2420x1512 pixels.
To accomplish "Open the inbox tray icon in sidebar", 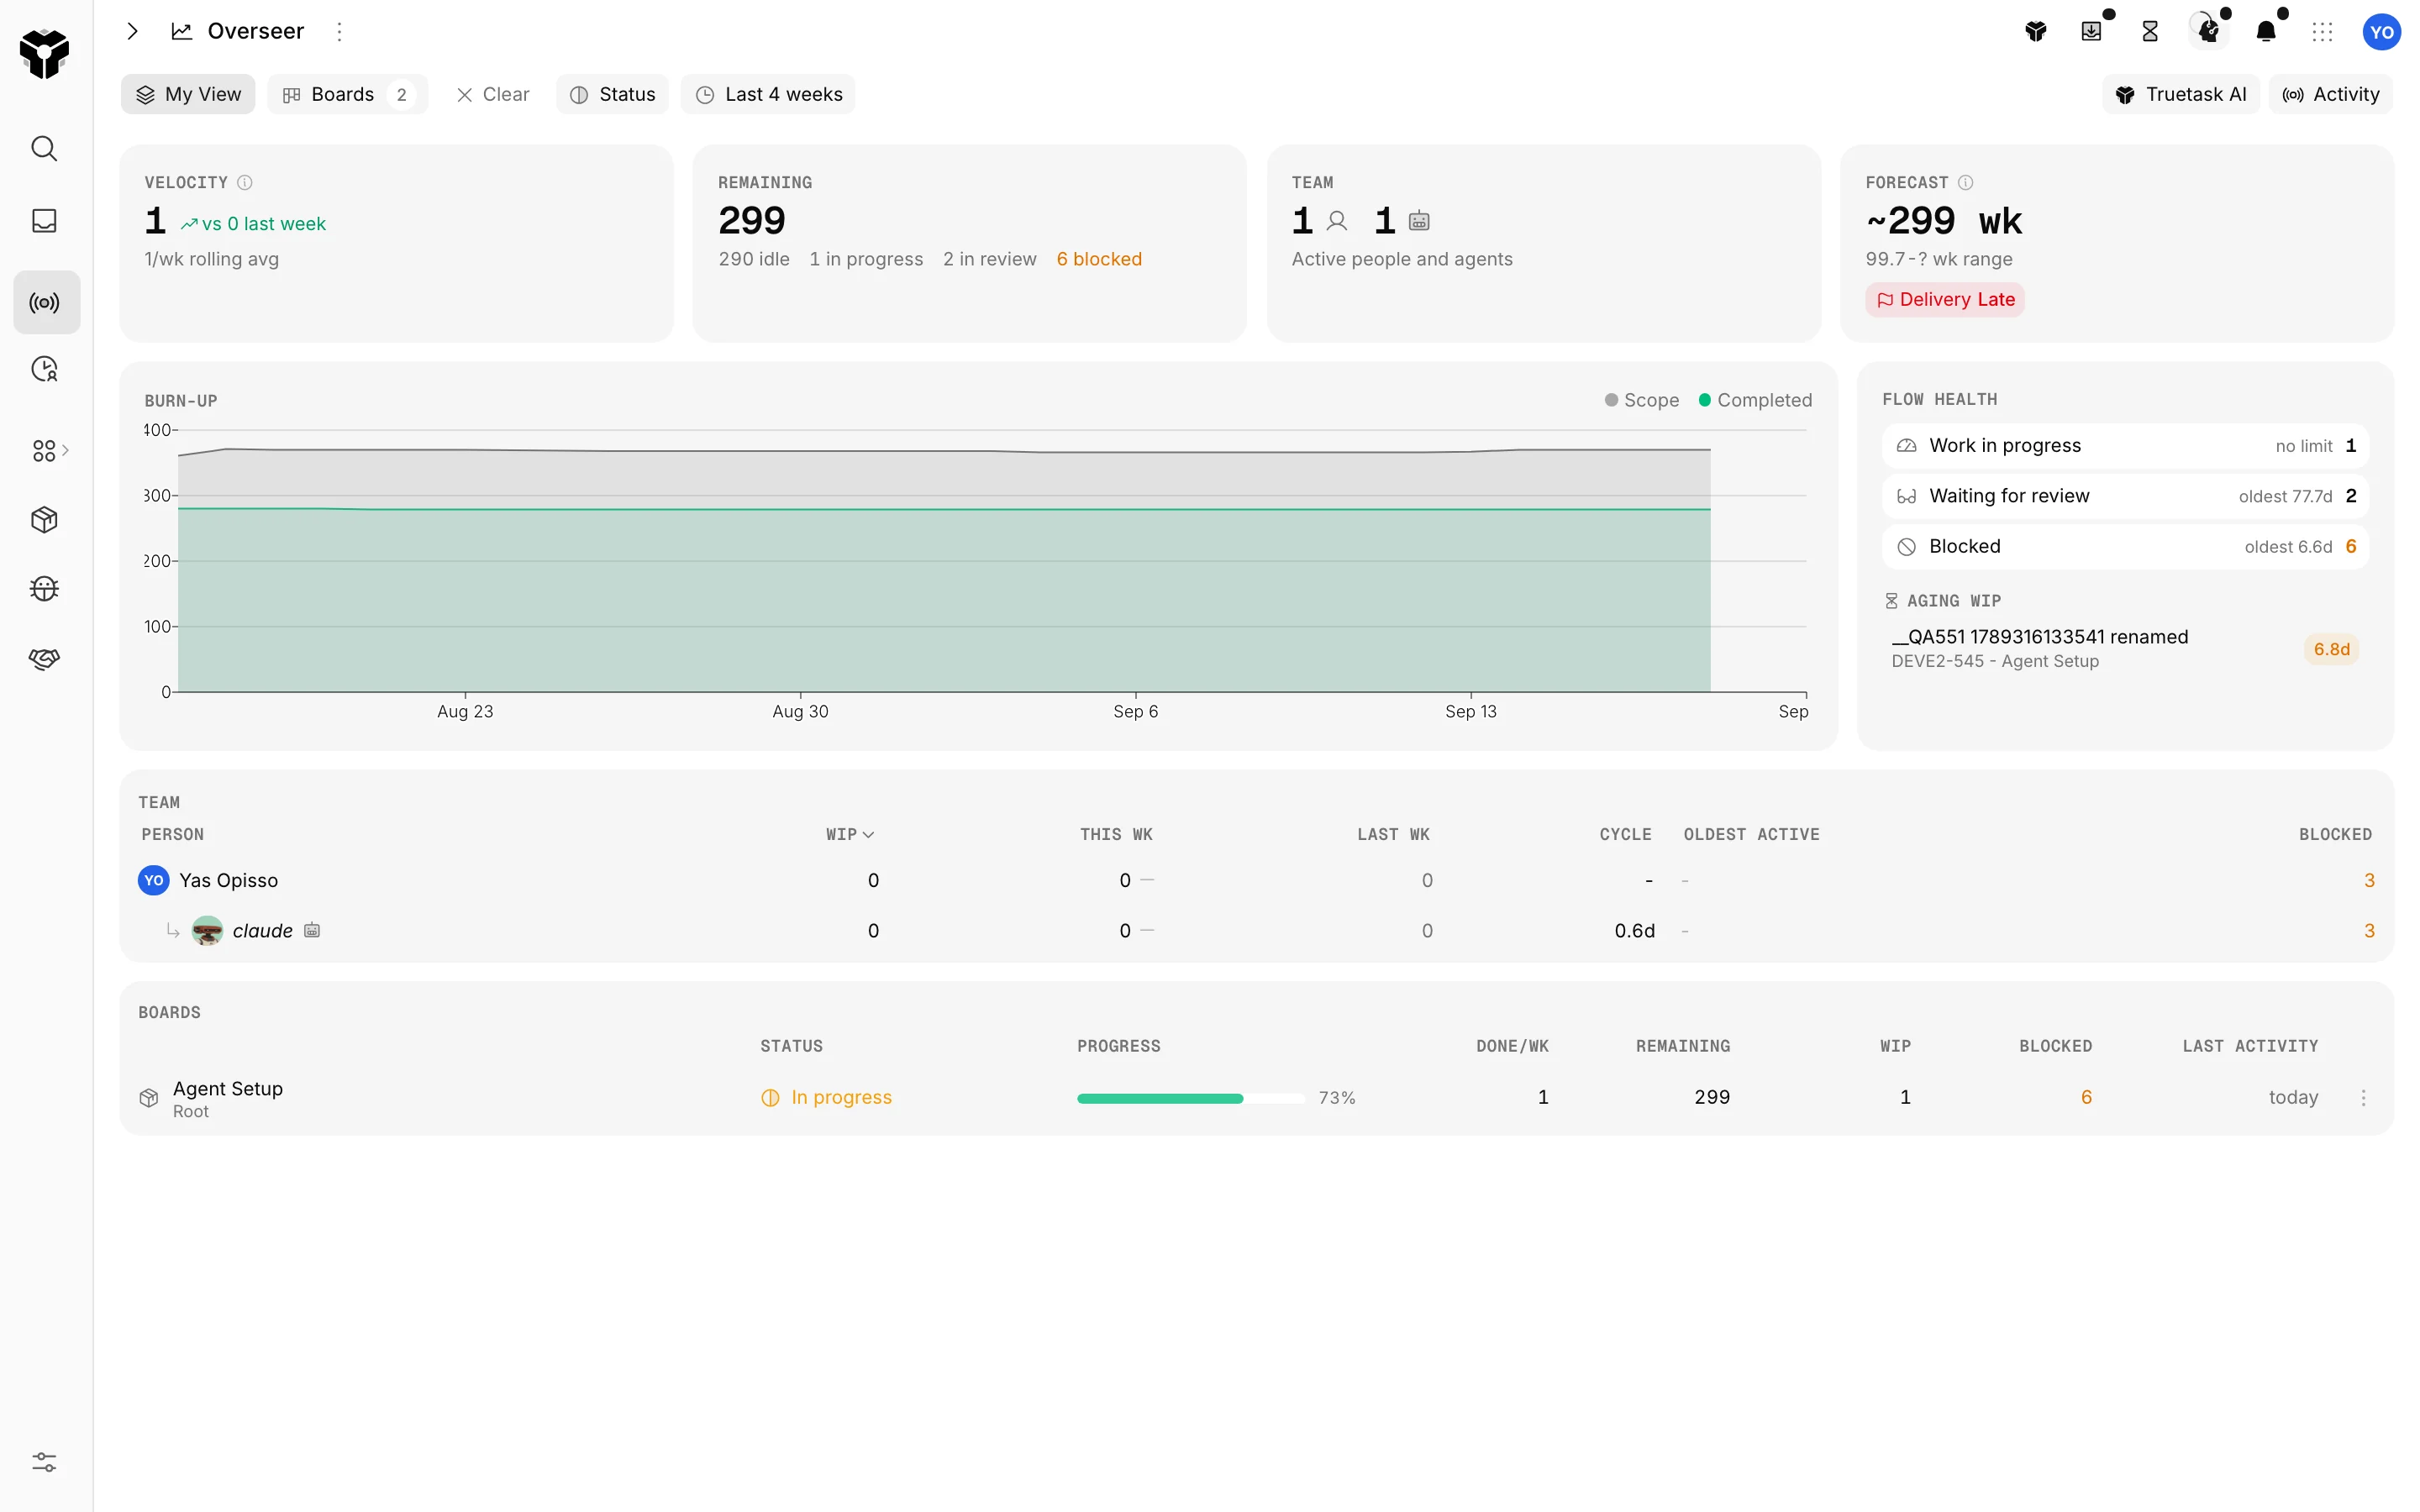I will point(45,221).
